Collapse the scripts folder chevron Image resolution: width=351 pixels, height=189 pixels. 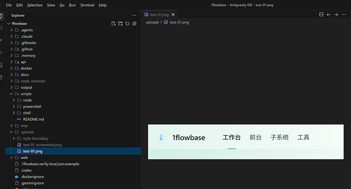coord(11,94)
